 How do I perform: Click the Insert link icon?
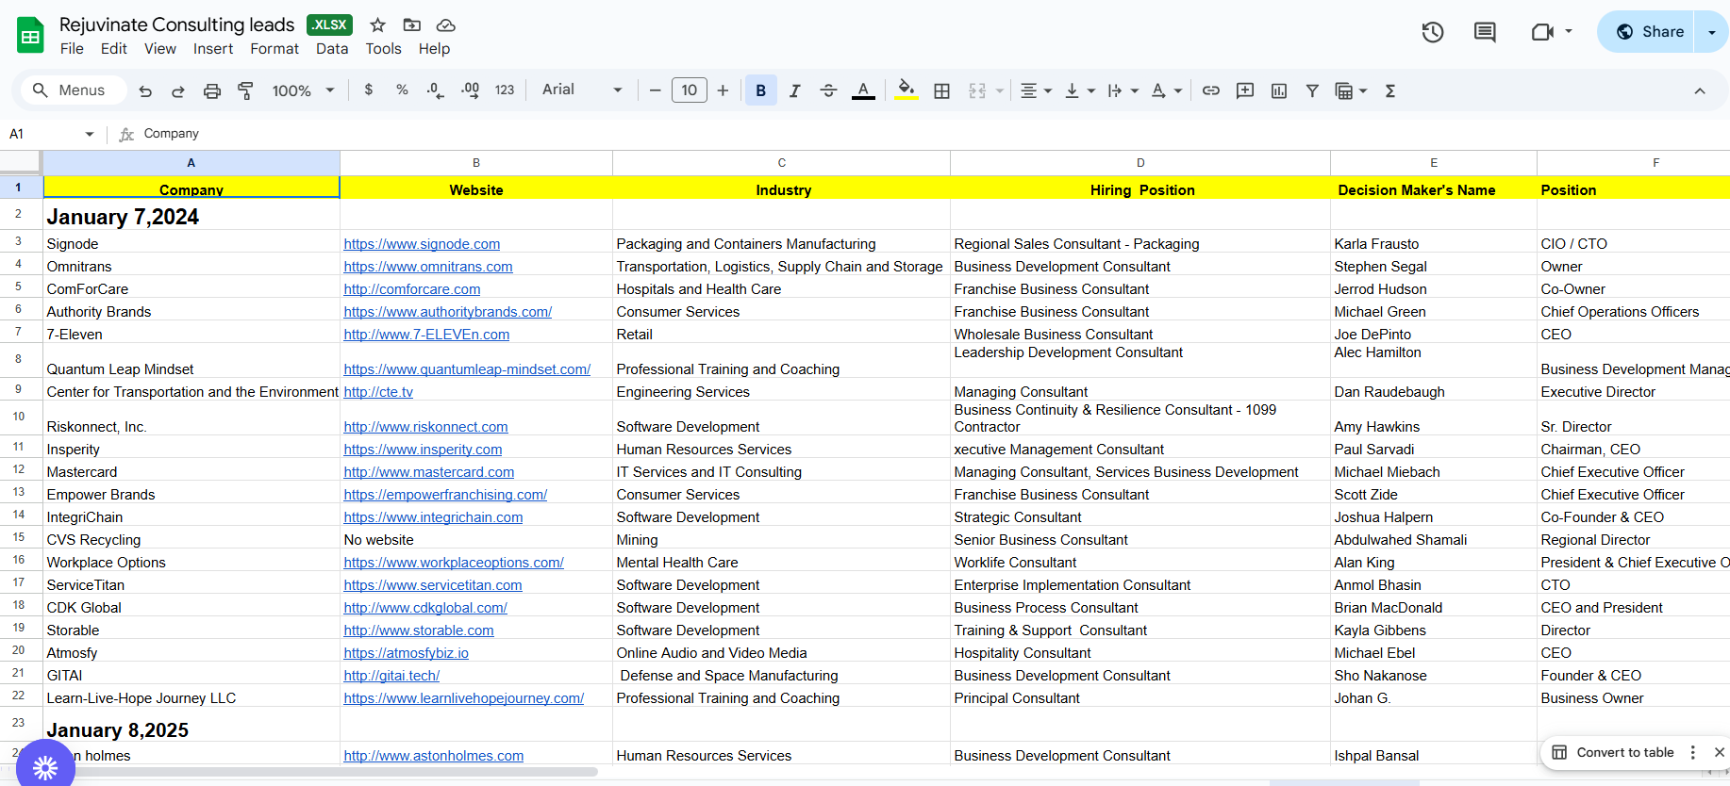pyautogui.click(x=1211, y=91)
